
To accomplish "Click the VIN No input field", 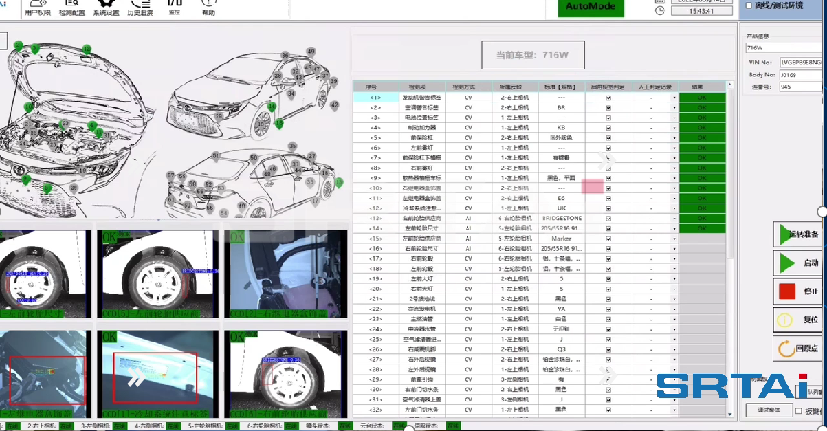I will (x=801, y=62).
